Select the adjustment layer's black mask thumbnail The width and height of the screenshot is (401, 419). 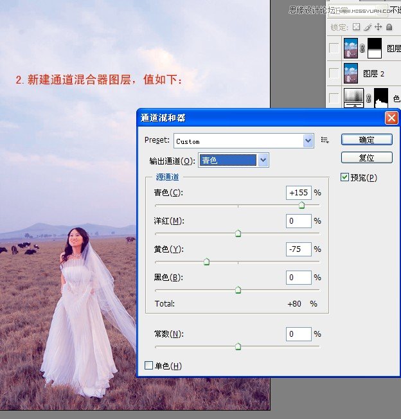point(381,98)
